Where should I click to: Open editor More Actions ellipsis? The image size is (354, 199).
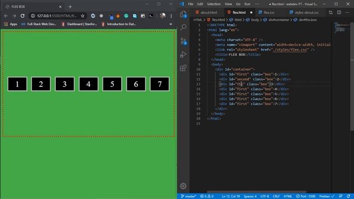tap(347, 12)
